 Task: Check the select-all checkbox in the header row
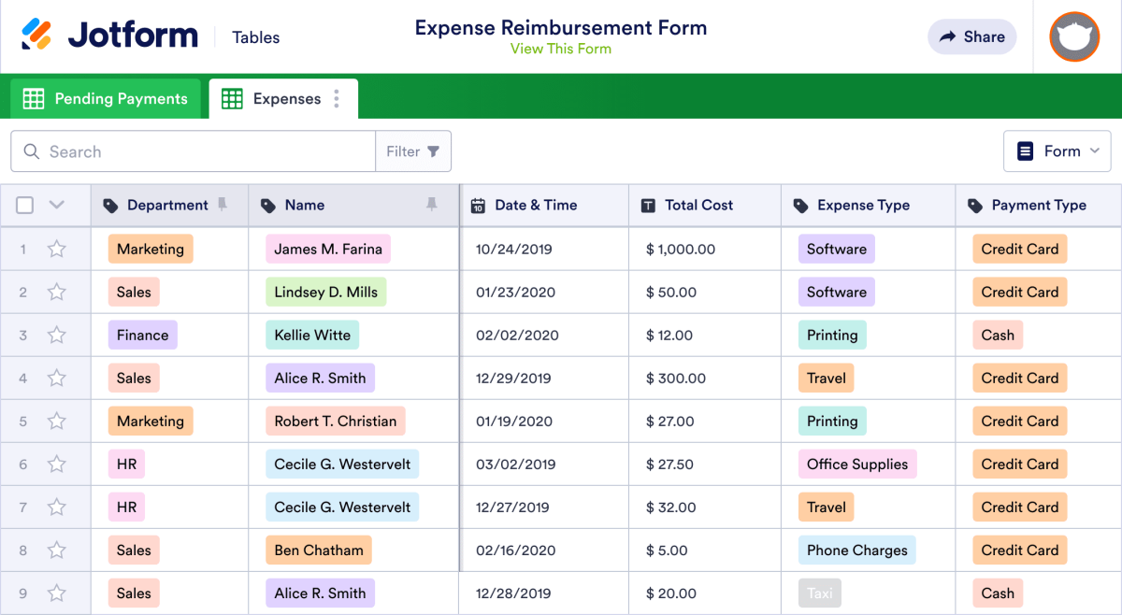[24, 204]
